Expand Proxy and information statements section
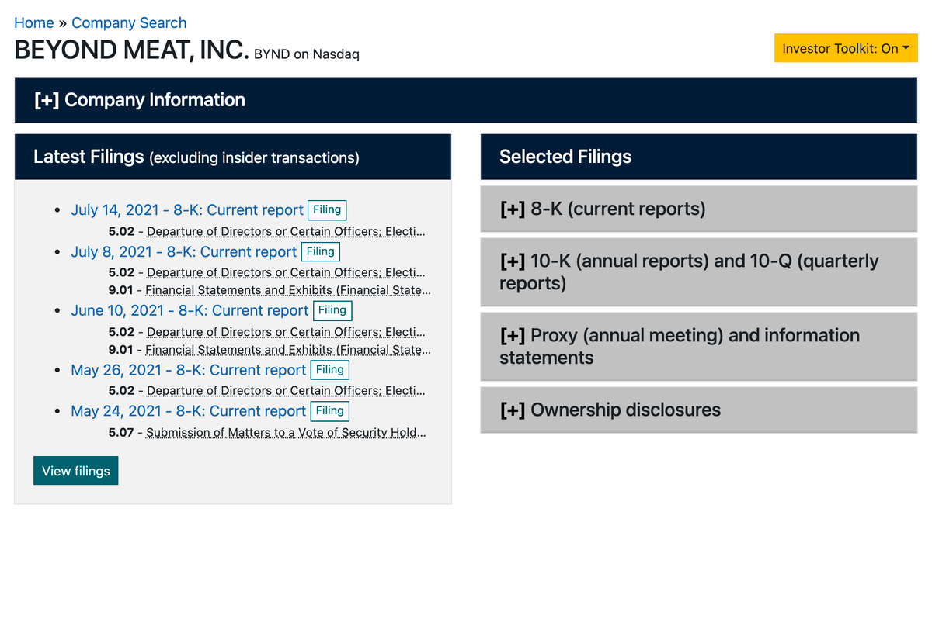Viewport: 932px width, 619px height. [x=699, y=347]
